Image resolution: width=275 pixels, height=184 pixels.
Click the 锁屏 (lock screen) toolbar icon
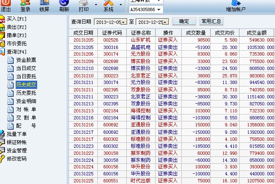point(45,6)
